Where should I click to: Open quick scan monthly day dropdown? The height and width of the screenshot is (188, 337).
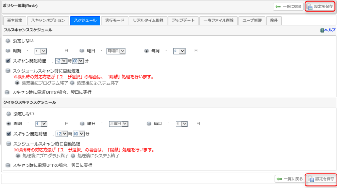pyautogui.click(x=181, y=124)
